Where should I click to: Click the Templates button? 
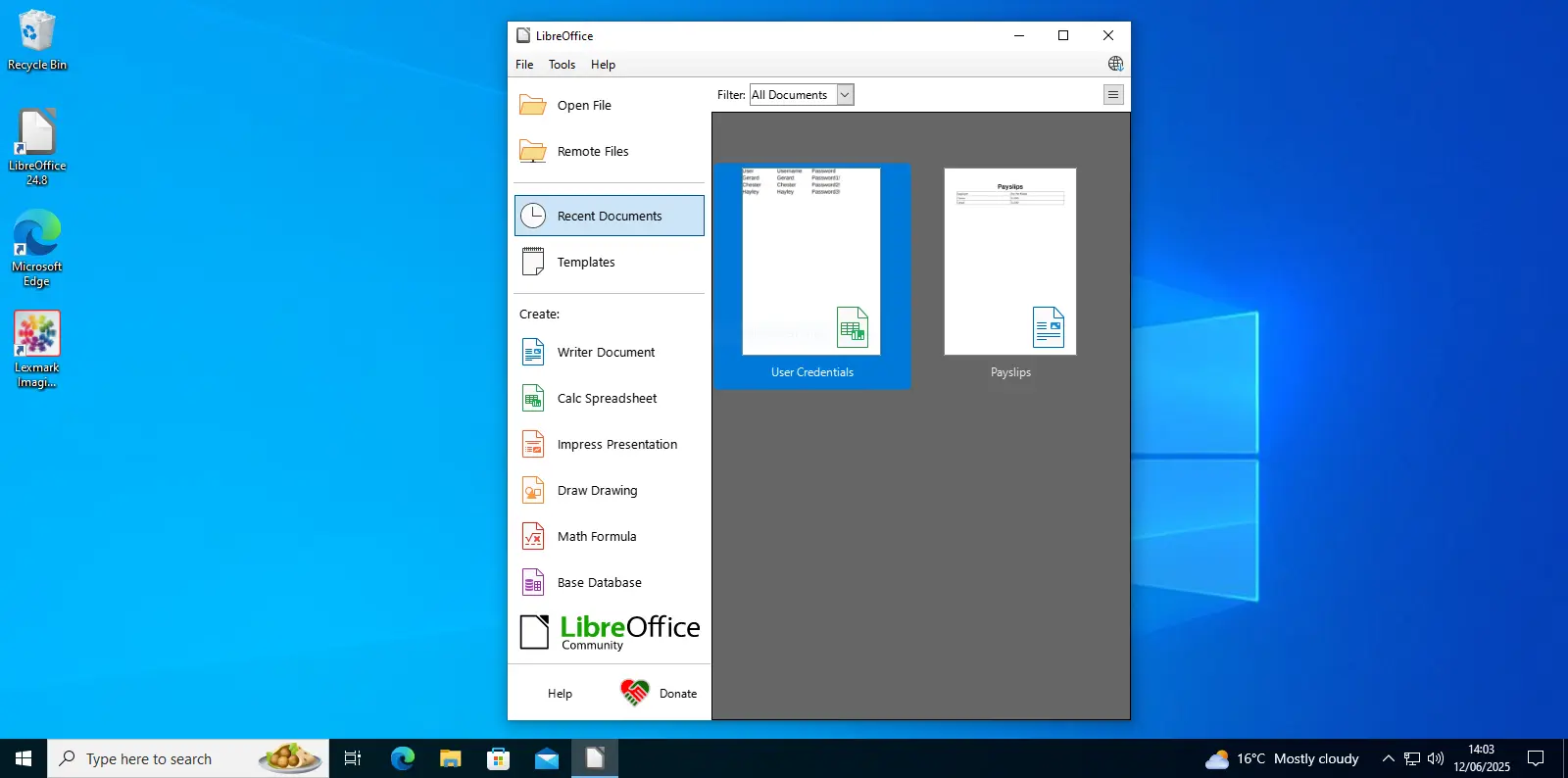point(585,262)
